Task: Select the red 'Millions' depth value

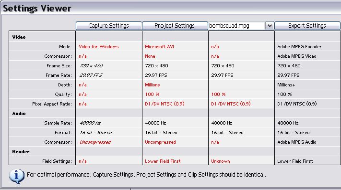Action: pos(153,85)
